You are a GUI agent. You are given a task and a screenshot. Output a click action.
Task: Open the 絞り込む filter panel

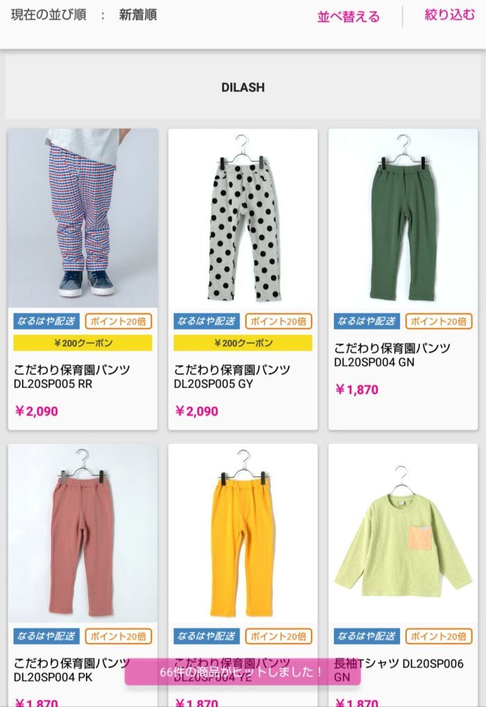click(449, 15)
